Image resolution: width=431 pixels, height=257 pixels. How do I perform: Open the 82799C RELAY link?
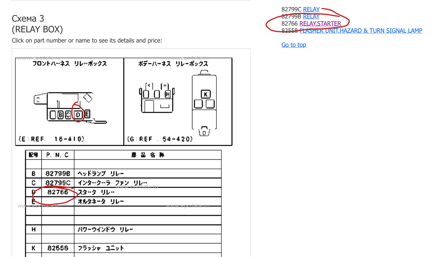[x=311, y=10]
